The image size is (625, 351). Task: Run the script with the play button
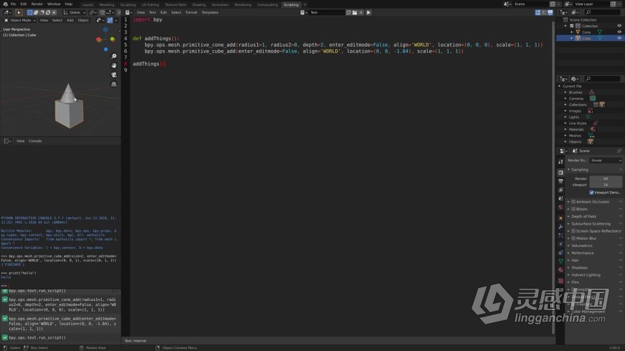pyautogui.click(x=368, y=12)
